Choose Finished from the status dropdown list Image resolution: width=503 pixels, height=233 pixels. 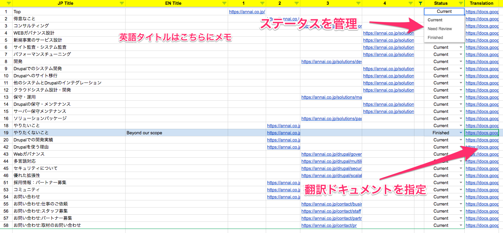tap(435, 38)
